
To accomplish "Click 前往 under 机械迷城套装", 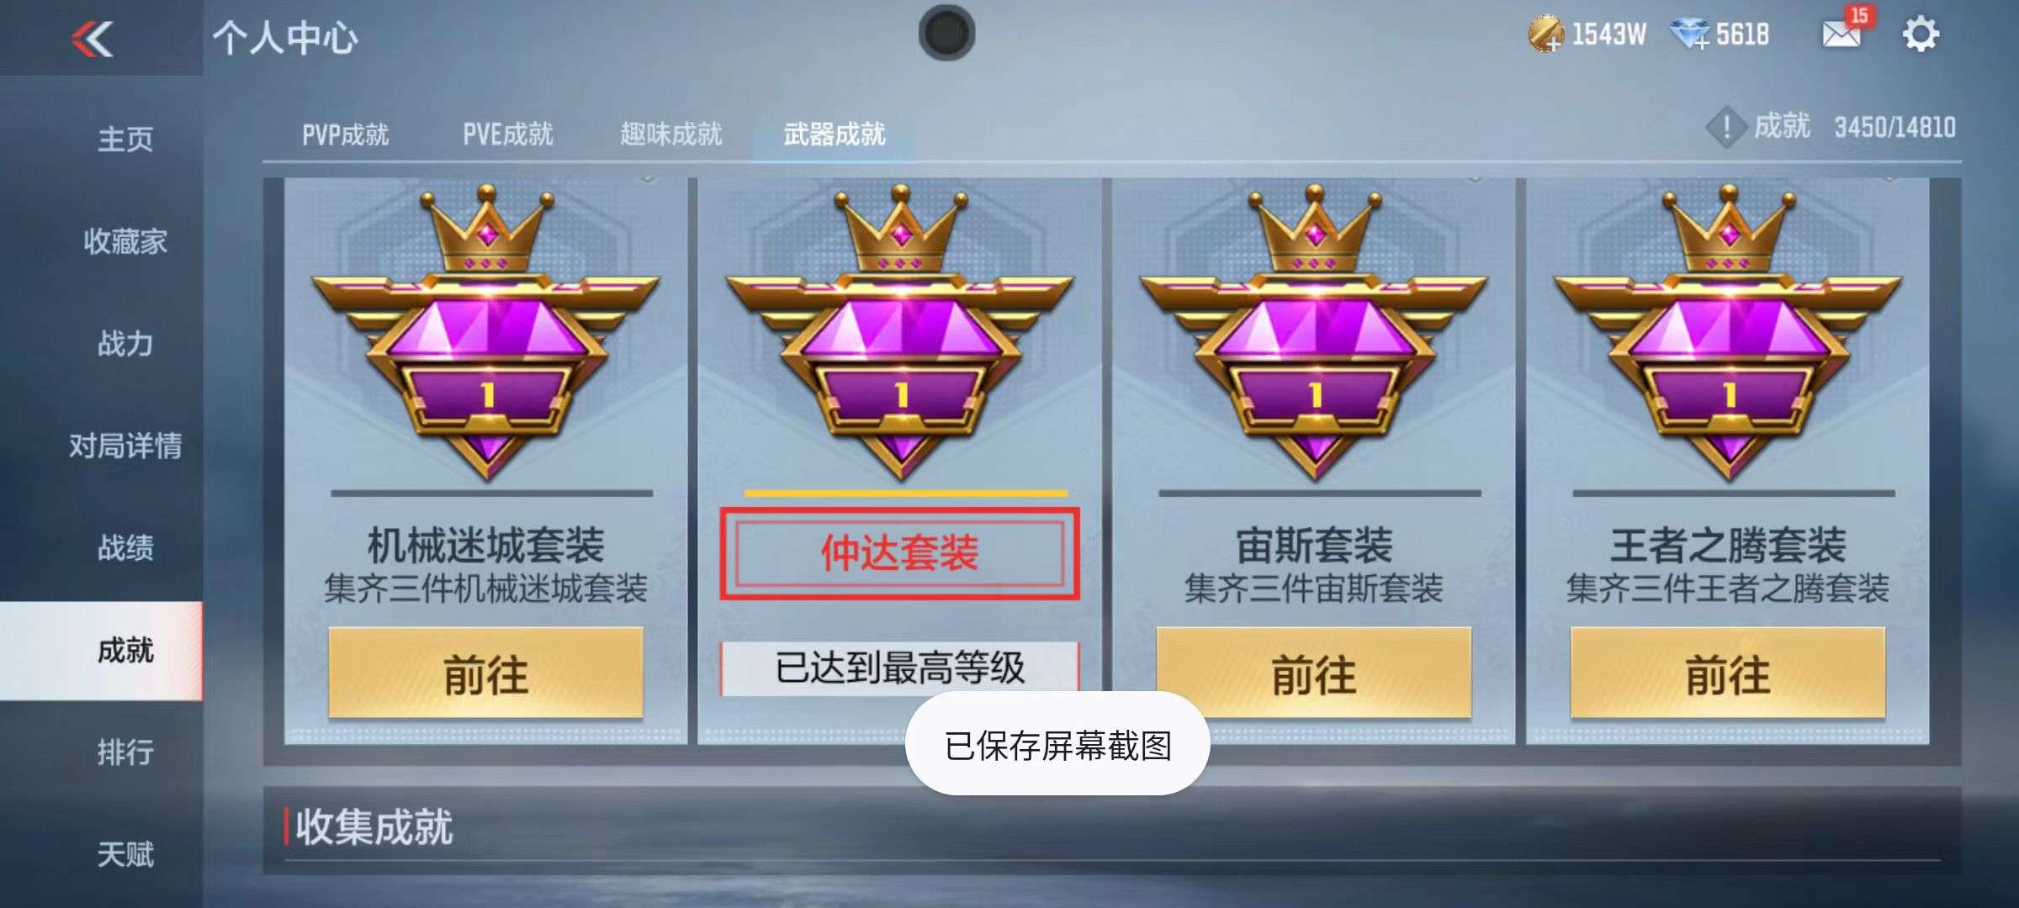I will coord(486,673).
